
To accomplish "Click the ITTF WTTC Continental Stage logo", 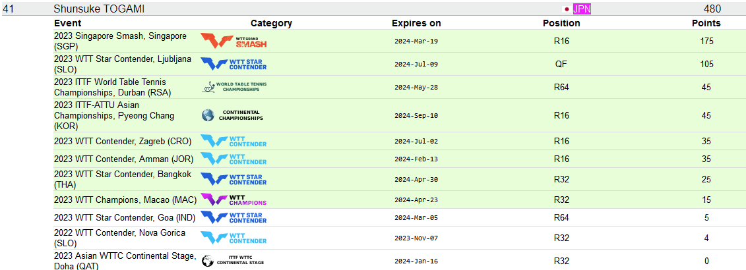I will pyautogui.click(x=233, y=261).
